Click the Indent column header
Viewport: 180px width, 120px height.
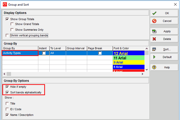coord(44,48)
